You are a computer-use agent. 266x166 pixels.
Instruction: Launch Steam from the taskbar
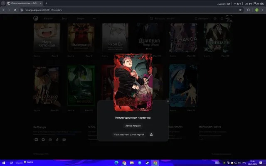point(147,163)
